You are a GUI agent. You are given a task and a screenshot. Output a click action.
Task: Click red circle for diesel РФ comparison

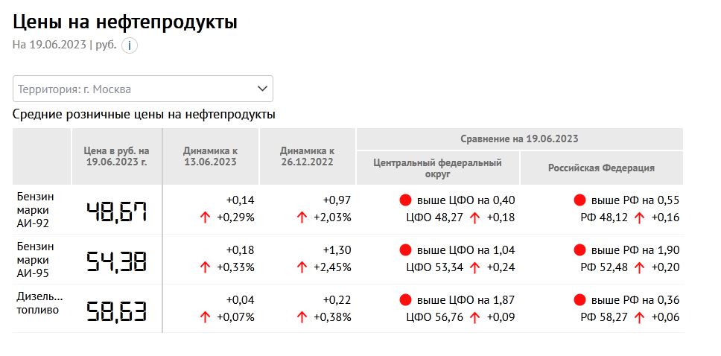pyautogui.click(x=579, y=300)
